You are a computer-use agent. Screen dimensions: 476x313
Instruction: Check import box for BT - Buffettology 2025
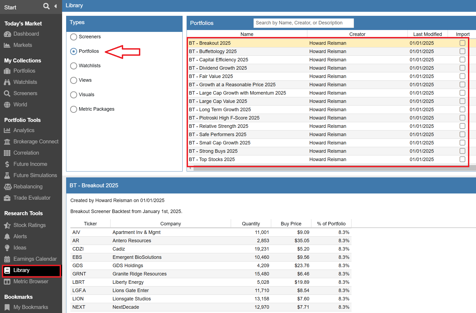(x=462, y=51)
